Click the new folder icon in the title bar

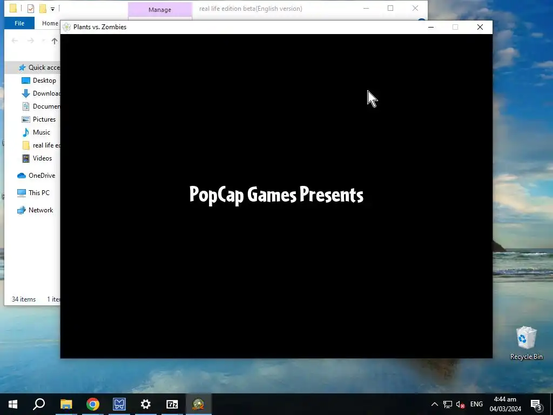(x=43, y=9)
